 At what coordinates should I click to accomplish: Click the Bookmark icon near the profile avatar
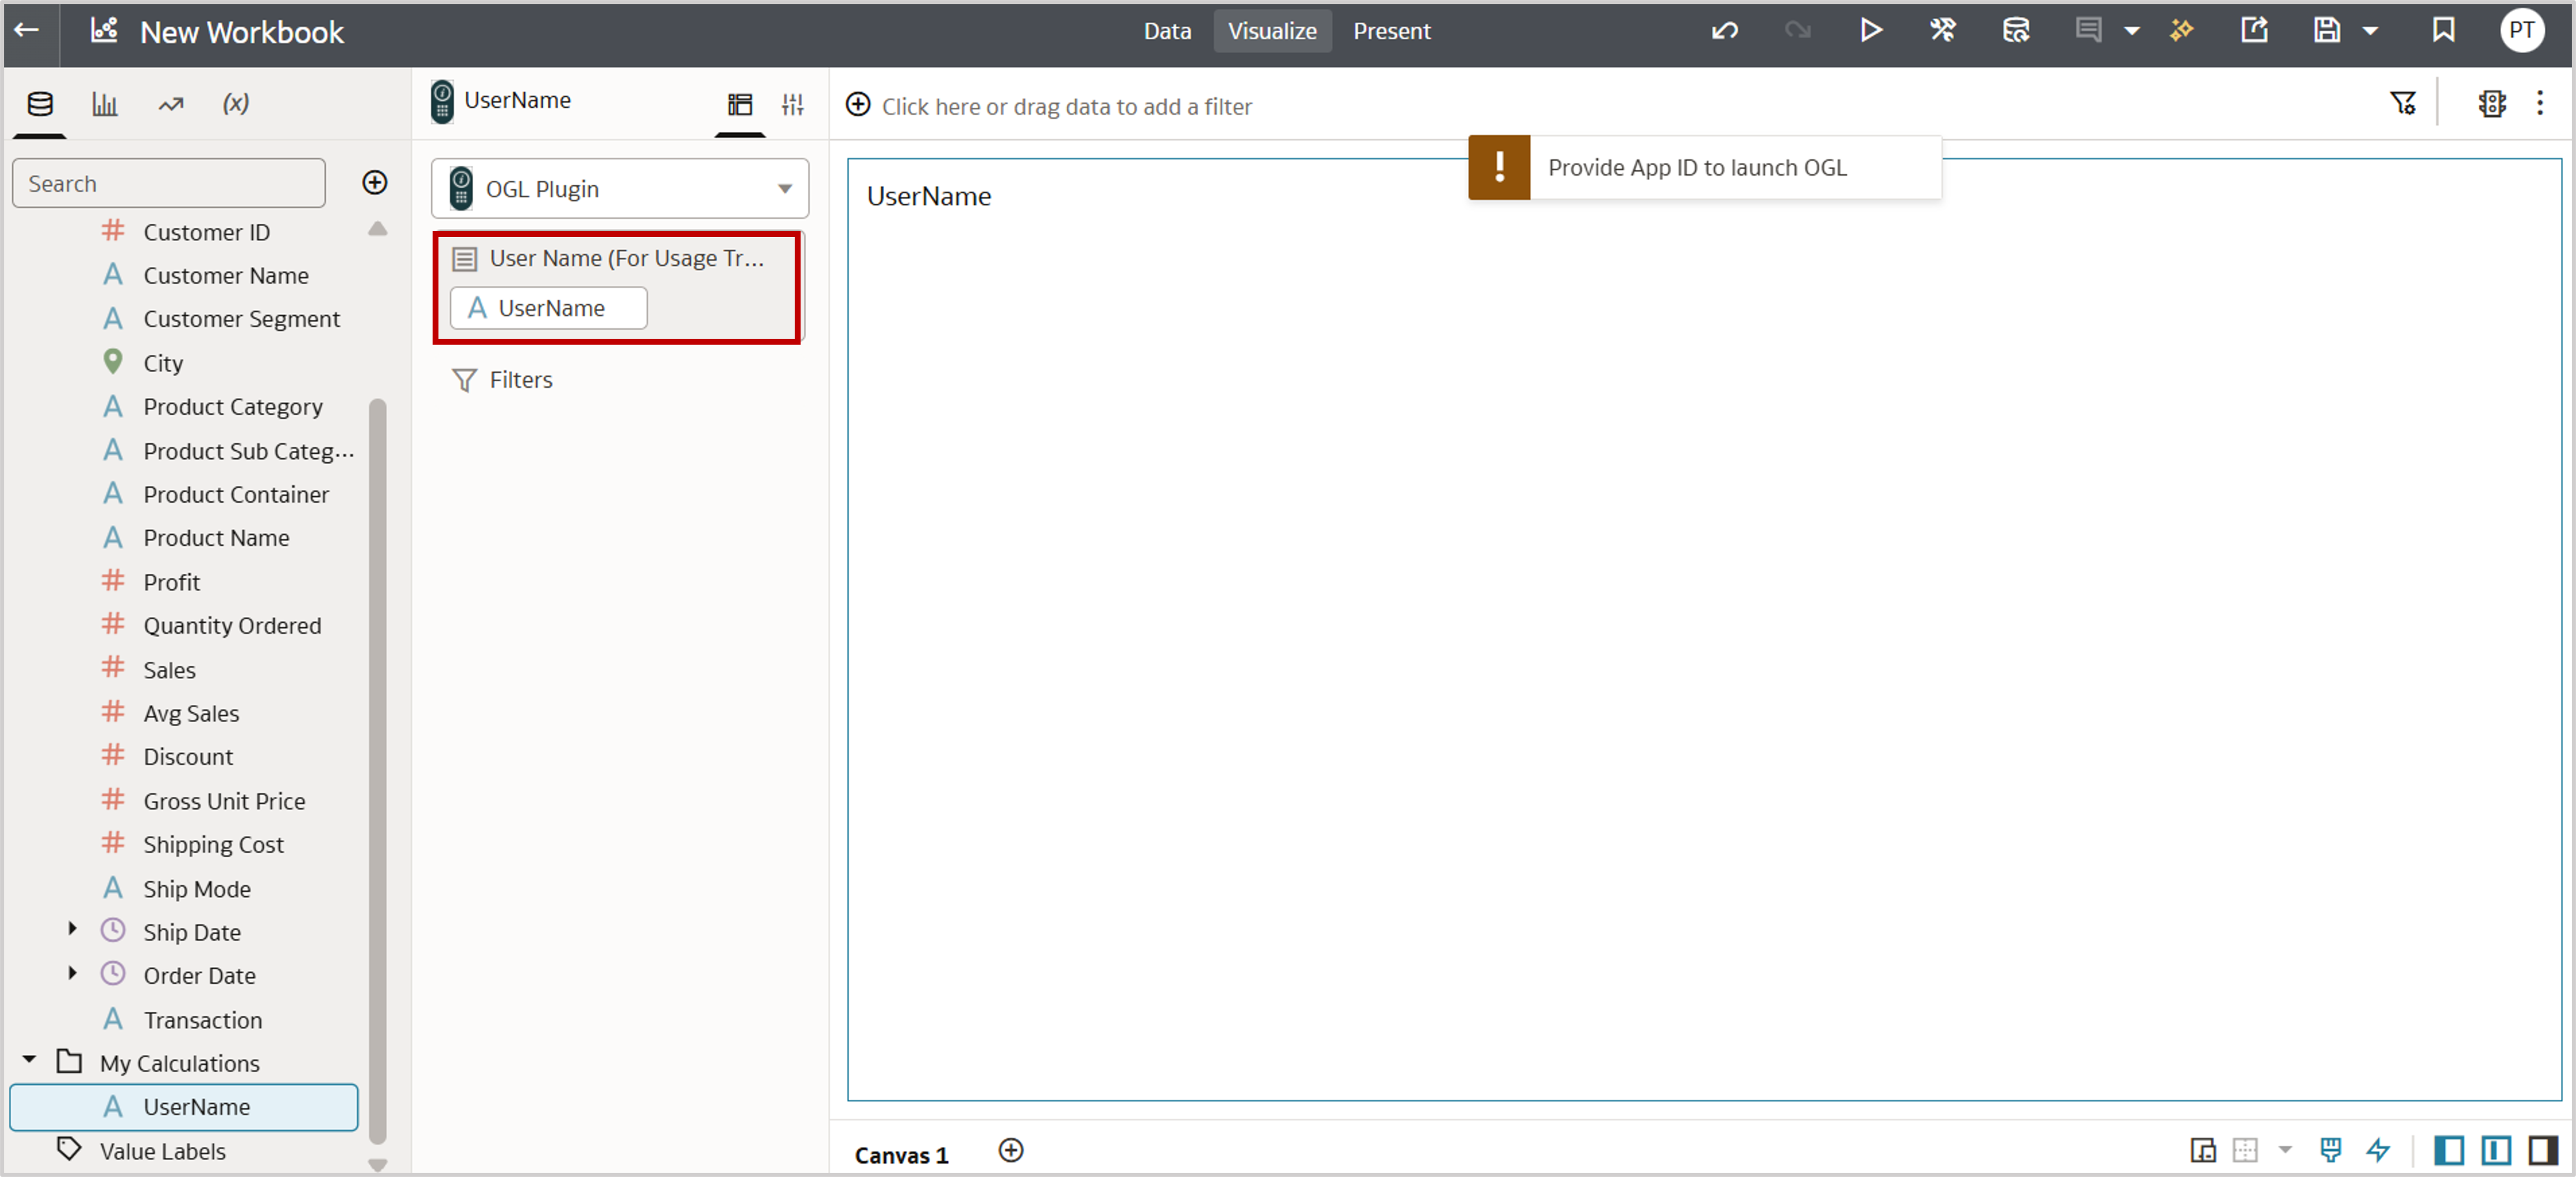click(x=2443, y=30)
